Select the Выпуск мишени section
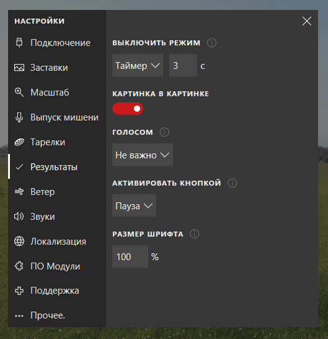The width and height of the screenshot is (328, 339). [x=57, y=117]
